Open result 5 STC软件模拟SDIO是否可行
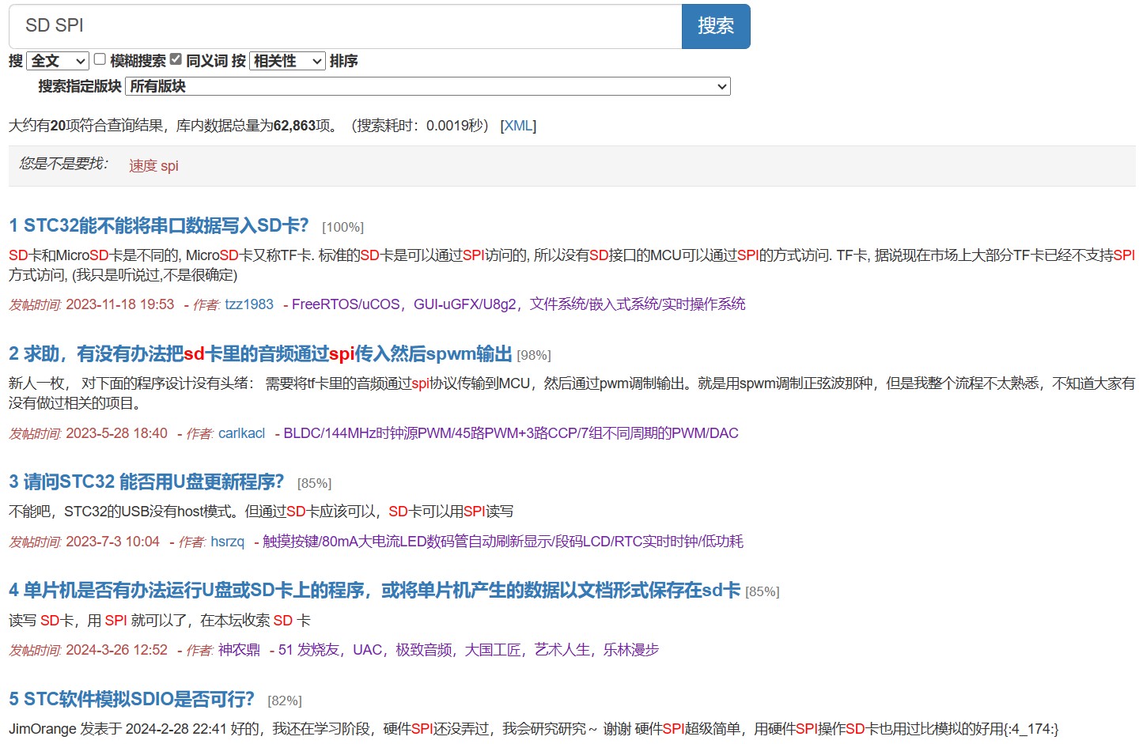1143x744 pixels. coord(131,699)
